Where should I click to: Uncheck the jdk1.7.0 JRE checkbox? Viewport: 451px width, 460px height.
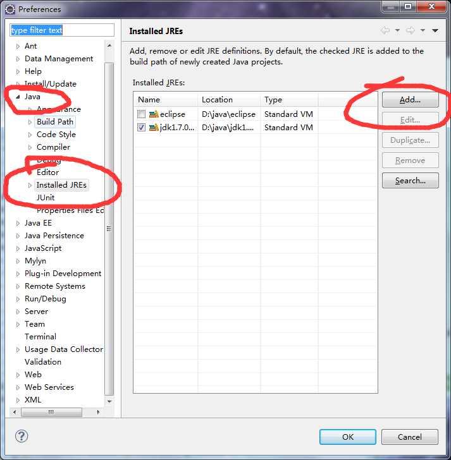[x=141, y=128]
